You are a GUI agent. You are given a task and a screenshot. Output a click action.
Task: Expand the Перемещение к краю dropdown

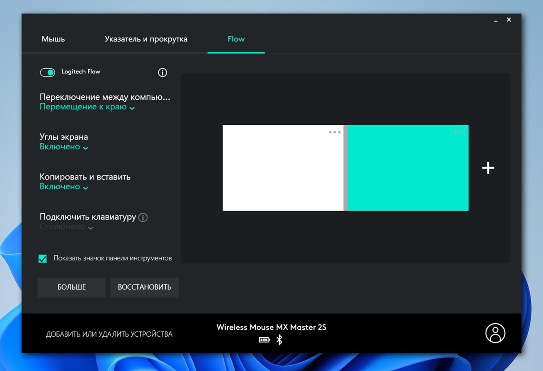[87, 108]
